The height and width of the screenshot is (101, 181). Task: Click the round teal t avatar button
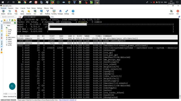(x=12, y=86)
